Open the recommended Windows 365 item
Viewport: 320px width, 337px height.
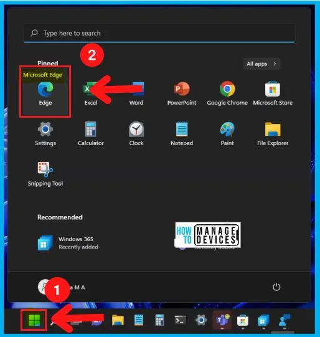(x=68, y=243)
